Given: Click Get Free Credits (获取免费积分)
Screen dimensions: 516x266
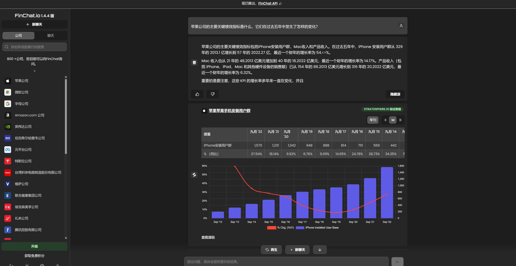Looking at the screenshot, I should (x=35, y=256).
